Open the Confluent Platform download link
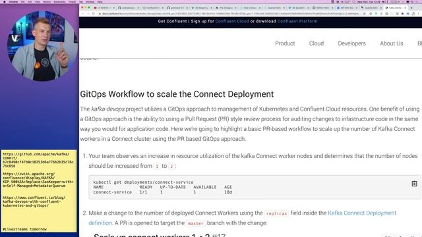This screenshot has height=237, width=422. pyautogui.click(x=297, y=21)
